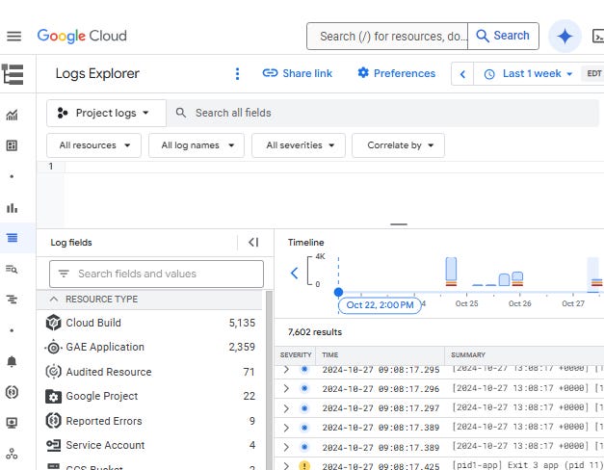Image resolution: width=604 pixels, height=470 pixels.
Task: Open the Dashboards icon in sidebar
Action: click(x=12, y=145)
